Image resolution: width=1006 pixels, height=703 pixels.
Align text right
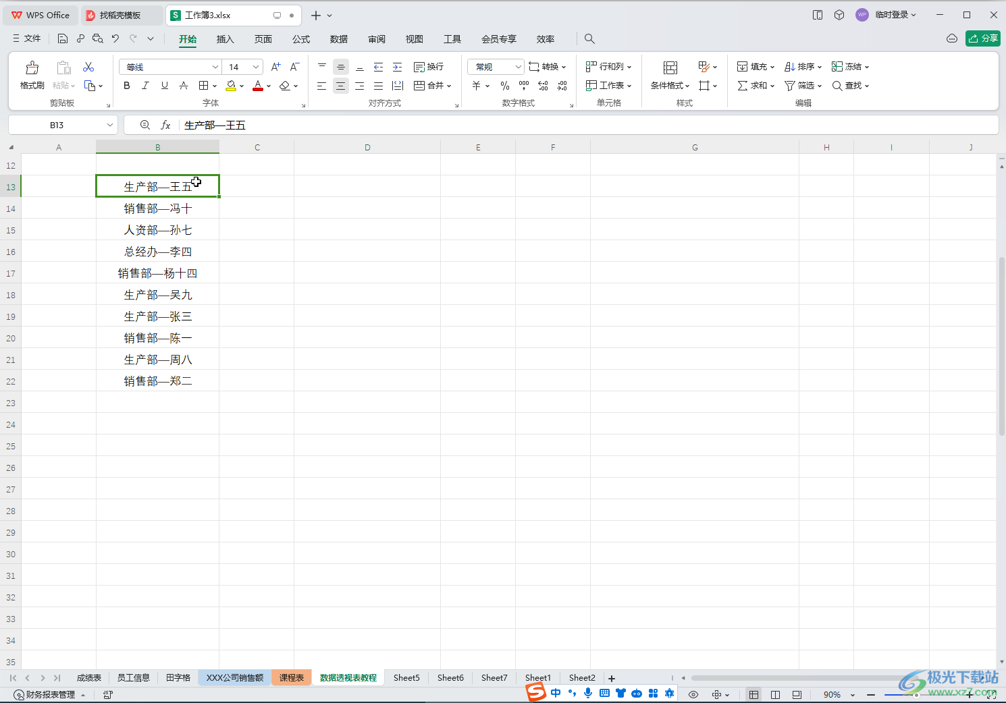360,86
